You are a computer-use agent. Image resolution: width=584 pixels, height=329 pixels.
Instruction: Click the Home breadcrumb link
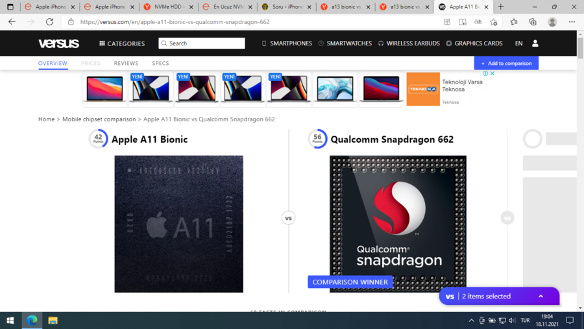point(46,119)
